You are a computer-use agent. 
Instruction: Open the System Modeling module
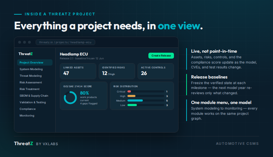[x=31, y=69]
